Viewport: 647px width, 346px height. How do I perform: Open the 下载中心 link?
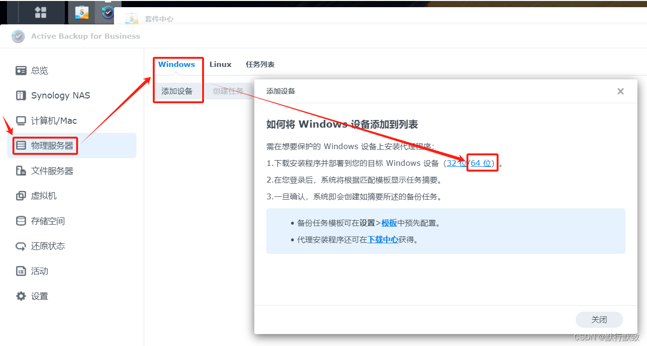383,240
